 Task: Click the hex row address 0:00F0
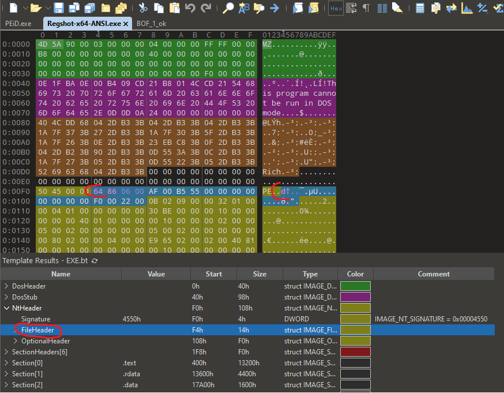point(16,192)
